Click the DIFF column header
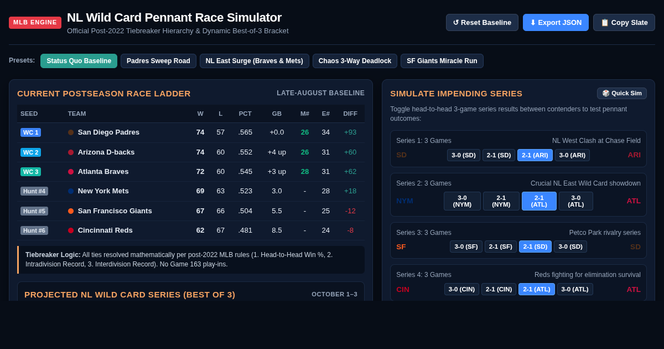The height and width of the screenshot is (349, 664). click(x=350, y=114)
